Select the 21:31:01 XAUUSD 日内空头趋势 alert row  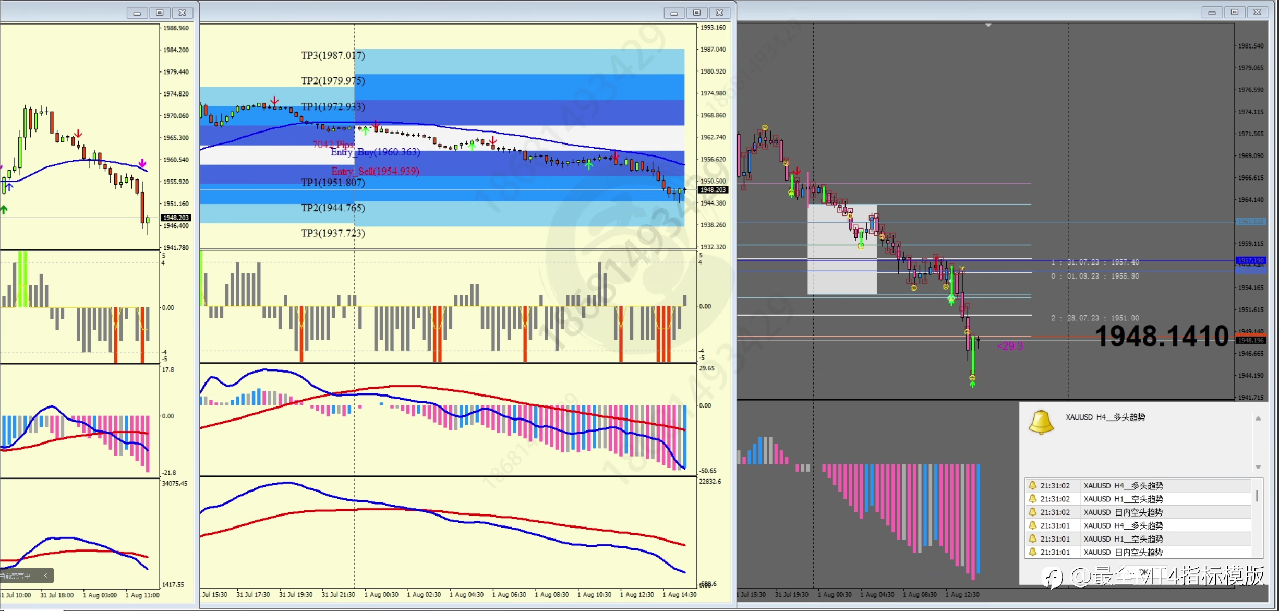coord(1123,552)
